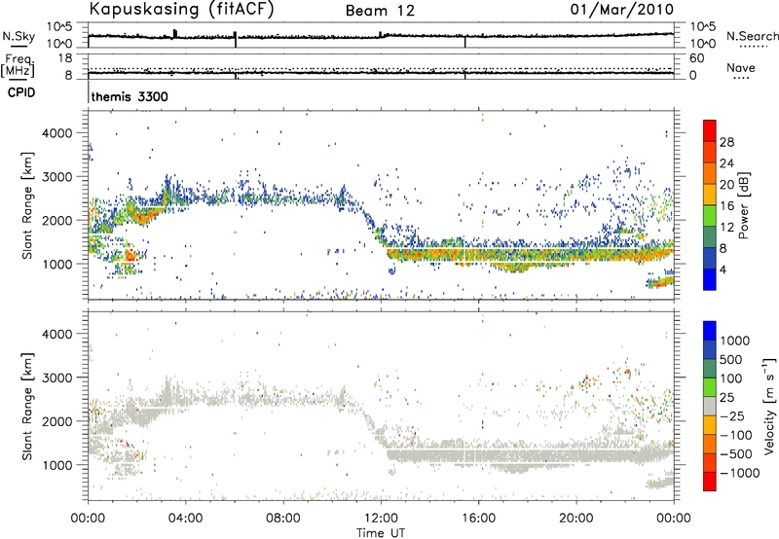Pick the red Velocity segment below -1000
The width and height of the screenshot is (779, 539).
coord(710,482)
